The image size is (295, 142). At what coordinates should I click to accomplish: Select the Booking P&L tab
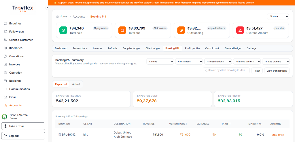coord(173,48)
